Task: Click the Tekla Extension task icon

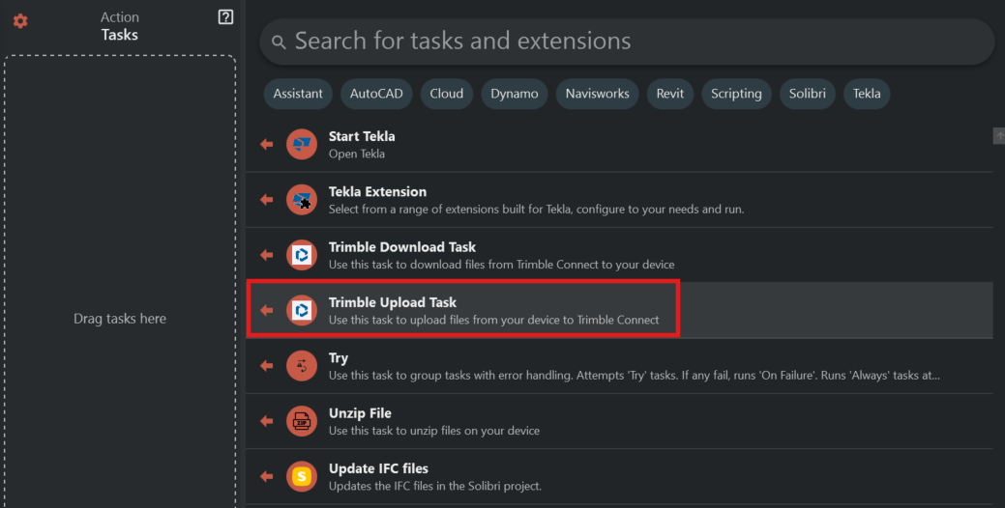Action: tap(302, 200)
